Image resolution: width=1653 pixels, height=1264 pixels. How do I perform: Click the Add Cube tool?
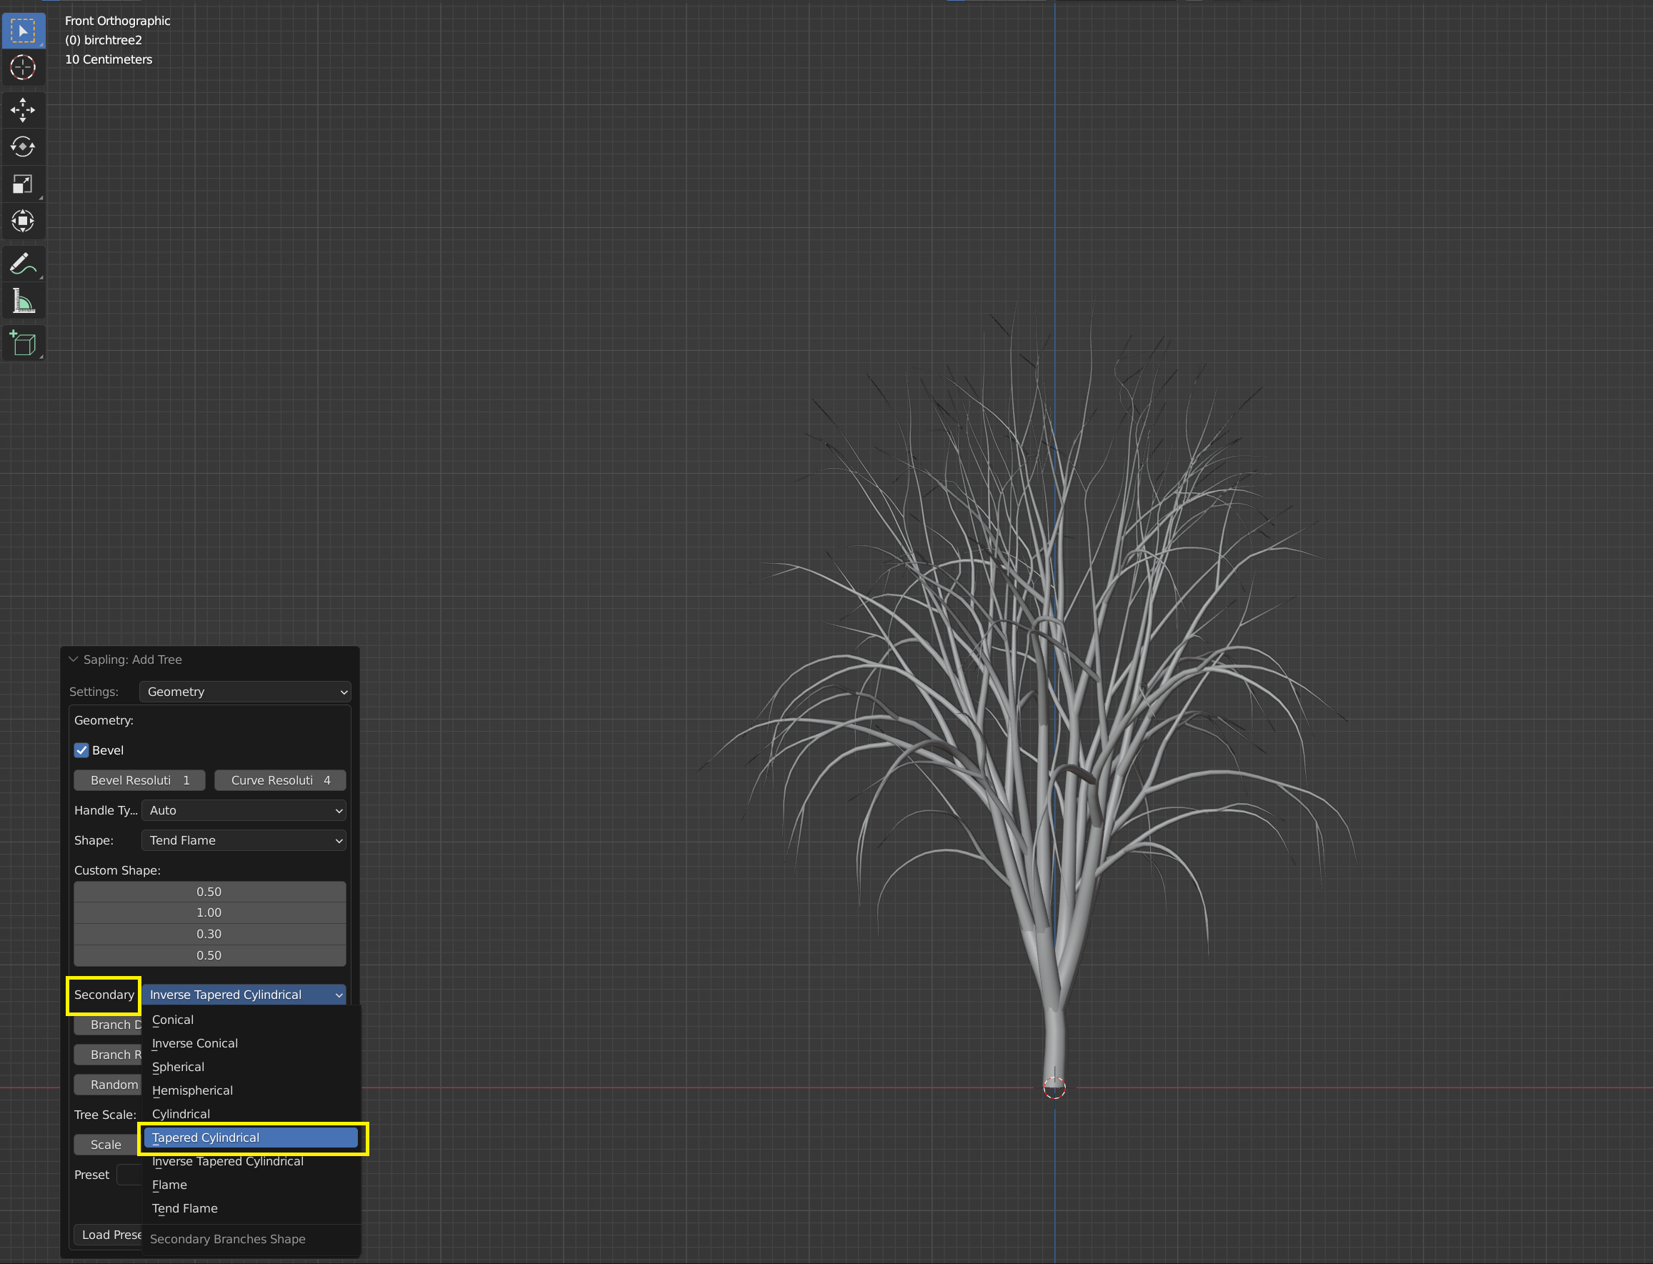tap(23, 343)
